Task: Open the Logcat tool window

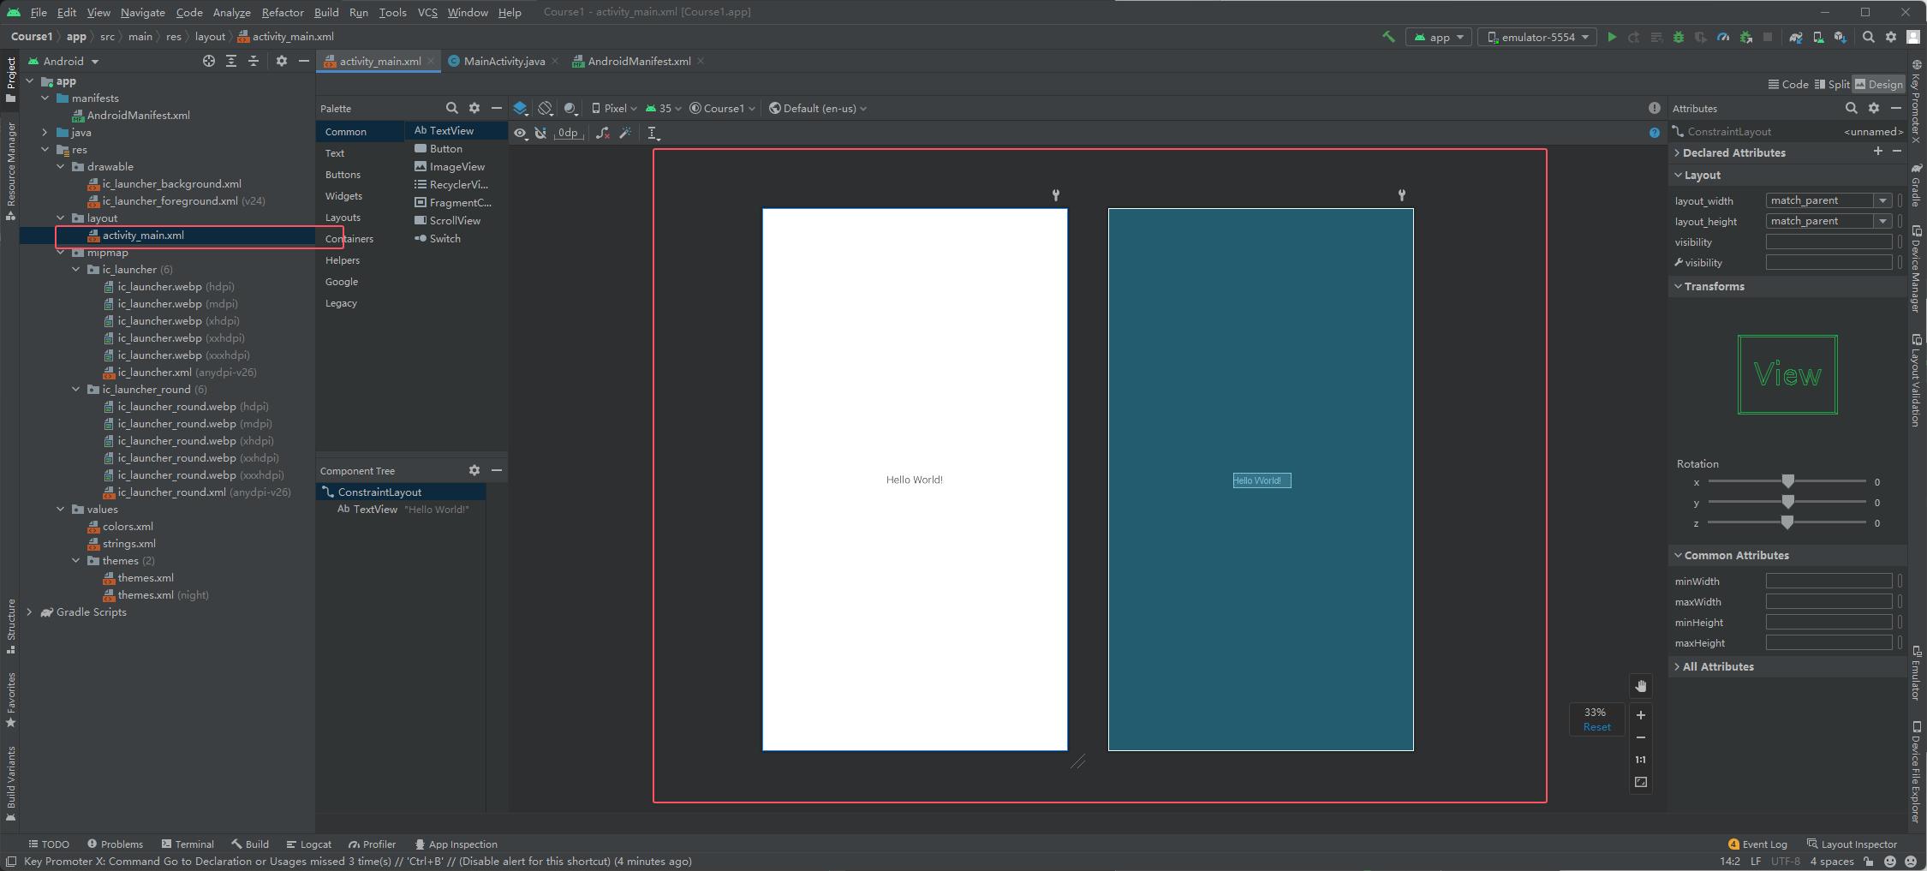Action: pos(309,844)
